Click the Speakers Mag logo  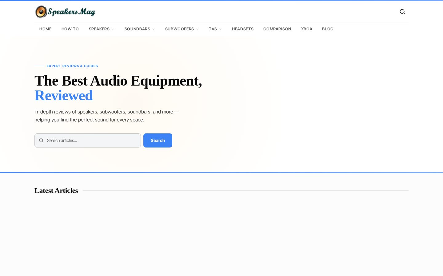[65, 12]
